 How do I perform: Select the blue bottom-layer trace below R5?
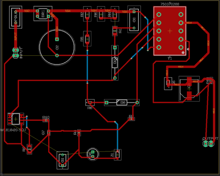tap(87, 67)
